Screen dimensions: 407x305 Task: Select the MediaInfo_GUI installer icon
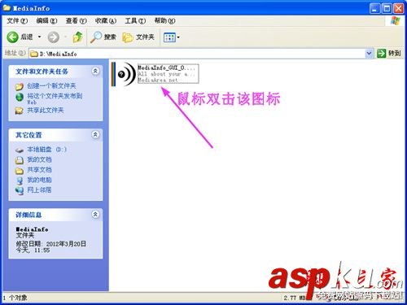click(124, 74)
